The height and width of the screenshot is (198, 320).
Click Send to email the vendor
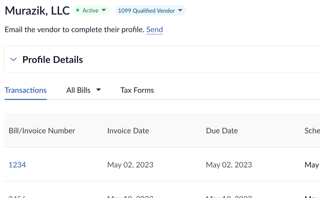pyautogui.click(x=154, y=29)
